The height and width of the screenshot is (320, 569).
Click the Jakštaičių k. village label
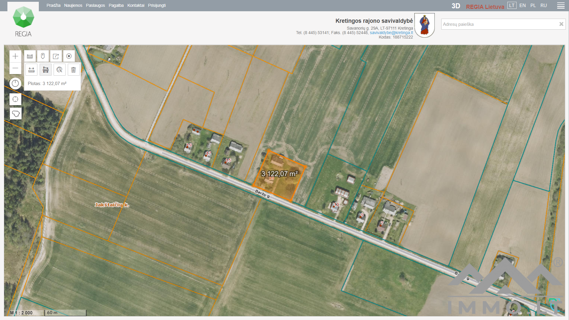tap(112, 205)
